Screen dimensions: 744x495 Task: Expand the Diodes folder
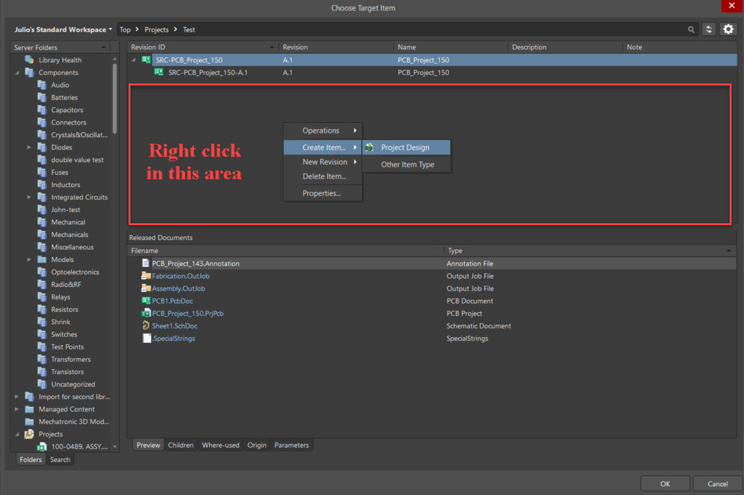click(29, 148)
